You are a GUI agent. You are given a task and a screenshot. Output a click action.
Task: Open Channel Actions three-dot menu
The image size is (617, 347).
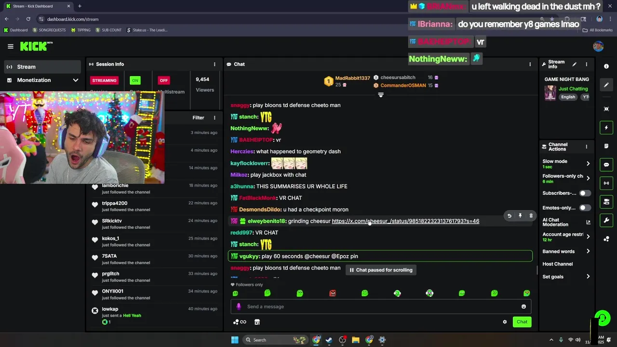coord(586,147)
